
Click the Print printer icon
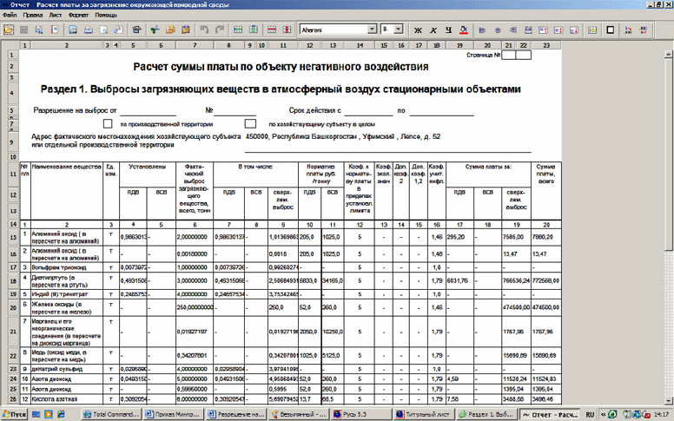(x=88, y=30)
